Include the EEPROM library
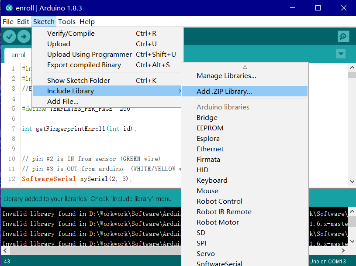 coord(210,128)
